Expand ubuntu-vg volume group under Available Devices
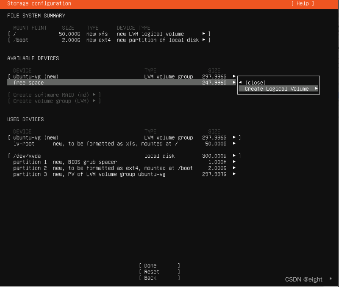 click(234, 76)
